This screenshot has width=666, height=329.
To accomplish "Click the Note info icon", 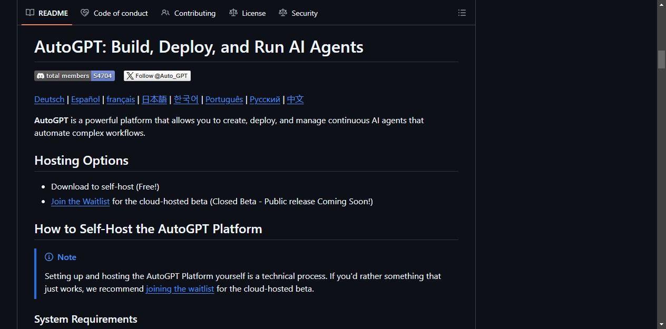I will click(x=49, y=257).
